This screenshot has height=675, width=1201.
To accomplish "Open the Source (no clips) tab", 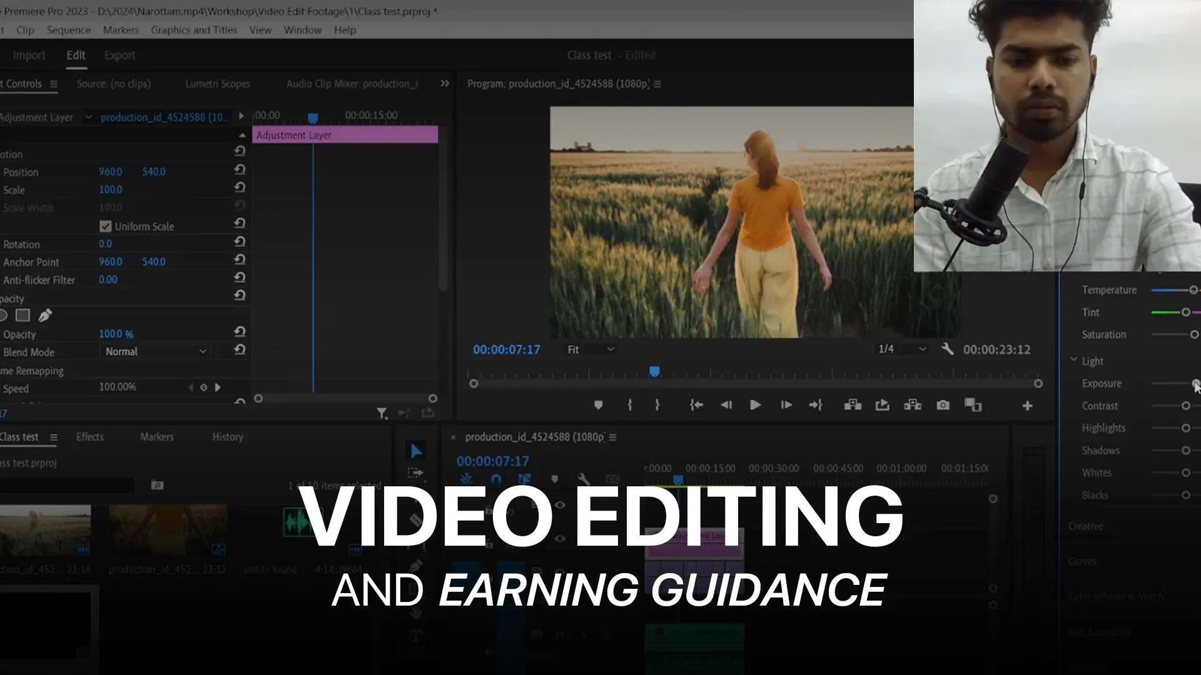I will [x=114, y=84].
